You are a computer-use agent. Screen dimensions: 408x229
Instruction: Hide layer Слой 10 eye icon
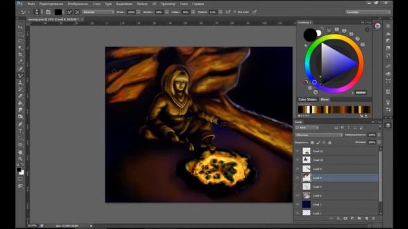(x=298, y=160)
